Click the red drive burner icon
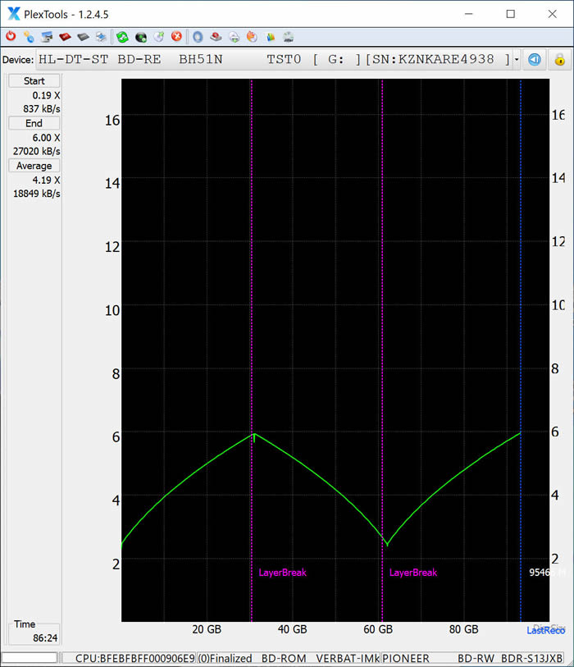The width and height of the screenshot is (574, 667). click(216, 37)
